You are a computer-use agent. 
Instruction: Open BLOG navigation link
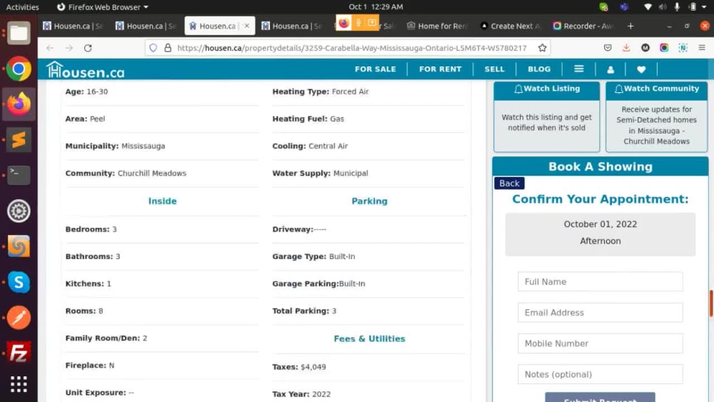click(539, 69)
